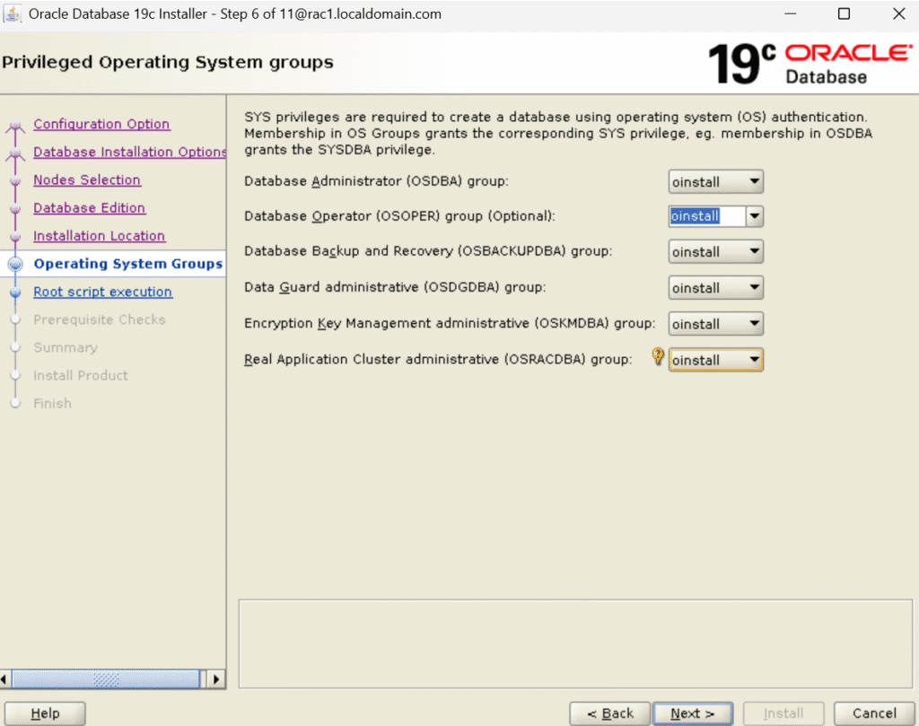This screenshot has width=919, height=726.
Task: Open the Installation Location step
Action: click(x=99, y=236)
